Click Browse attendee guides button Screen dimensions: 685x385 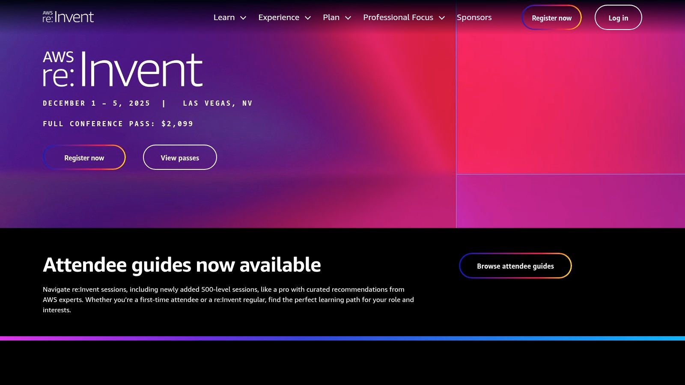(515, 266)
